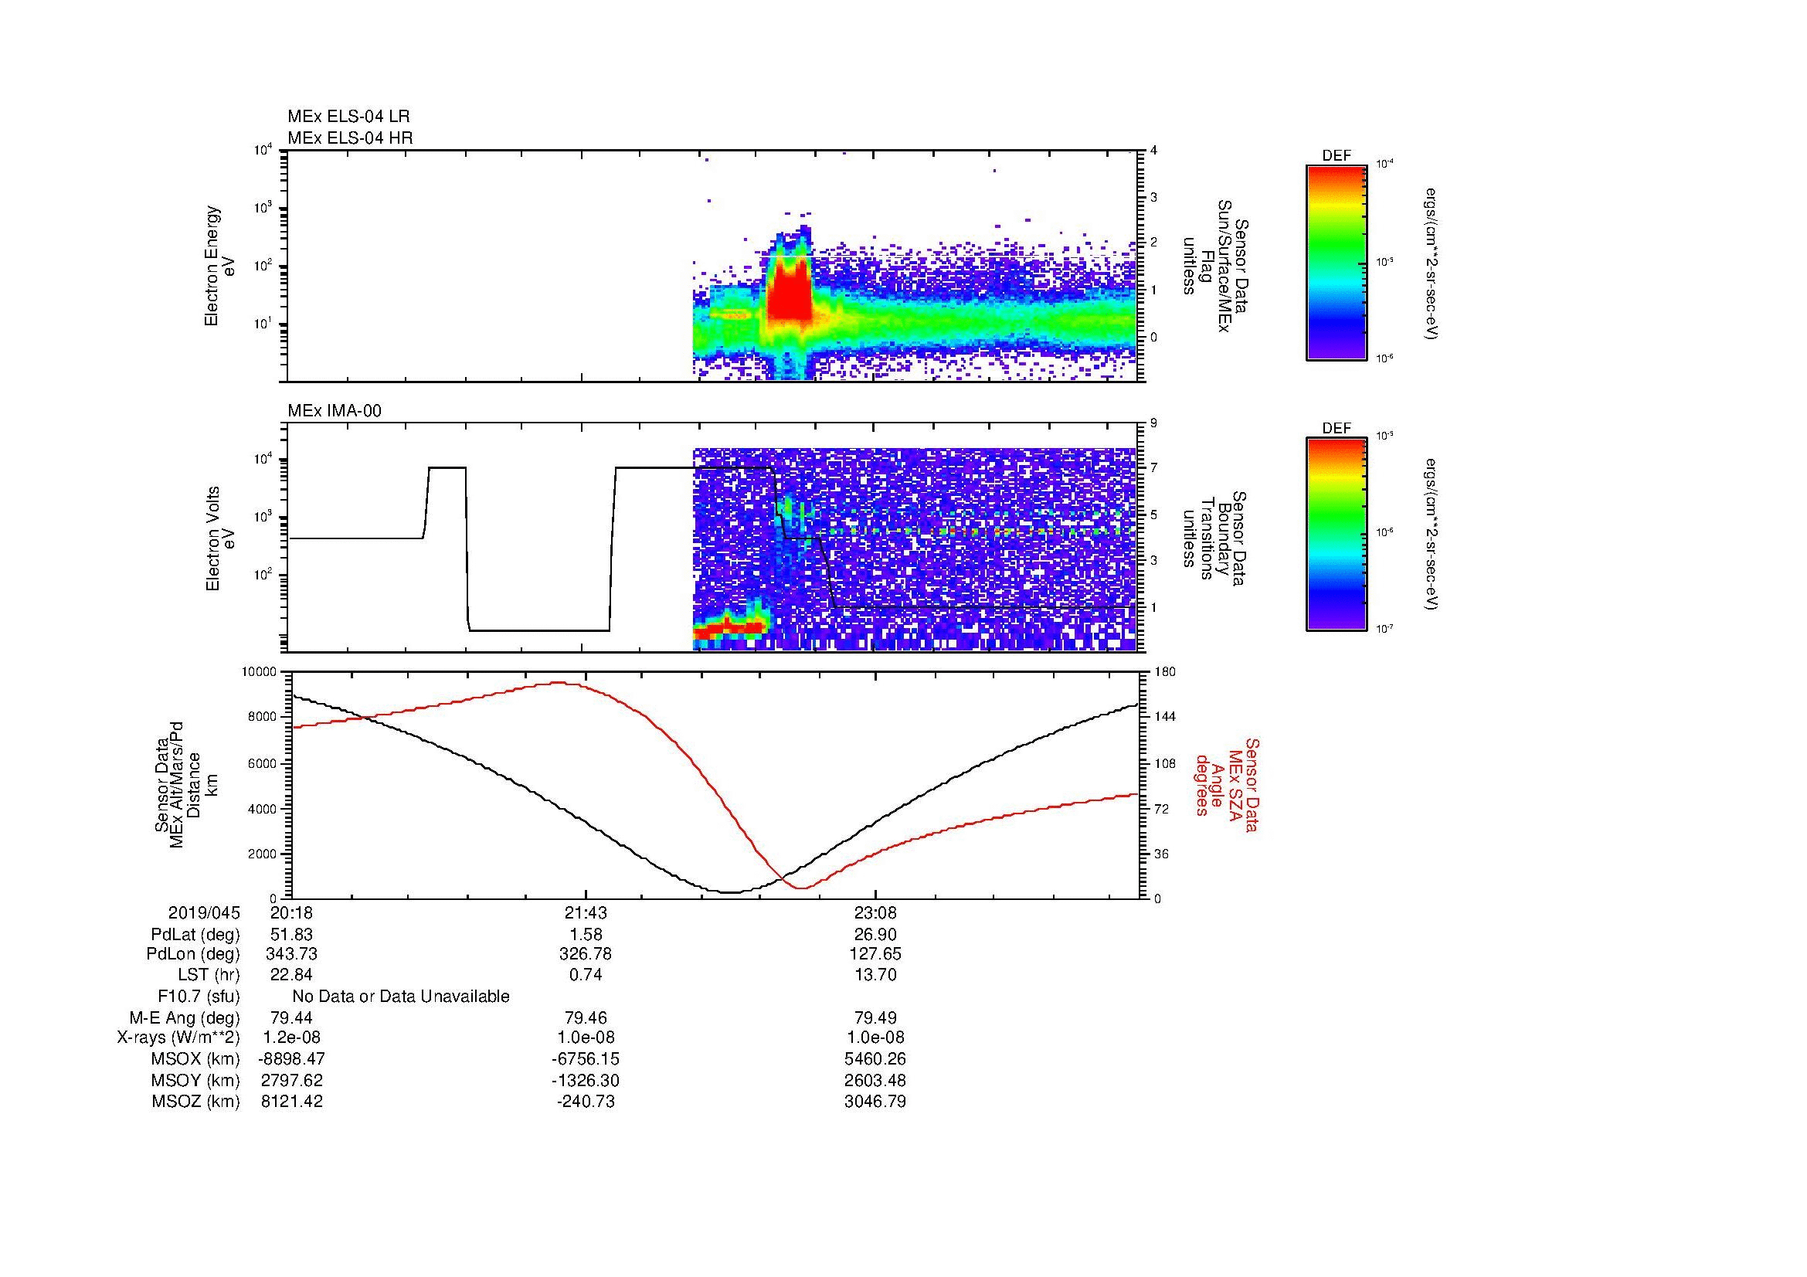Screen dimensions: 1807x1277
Task: Click the SZA axis tick '180'
Action: (x=1164, y=672)
